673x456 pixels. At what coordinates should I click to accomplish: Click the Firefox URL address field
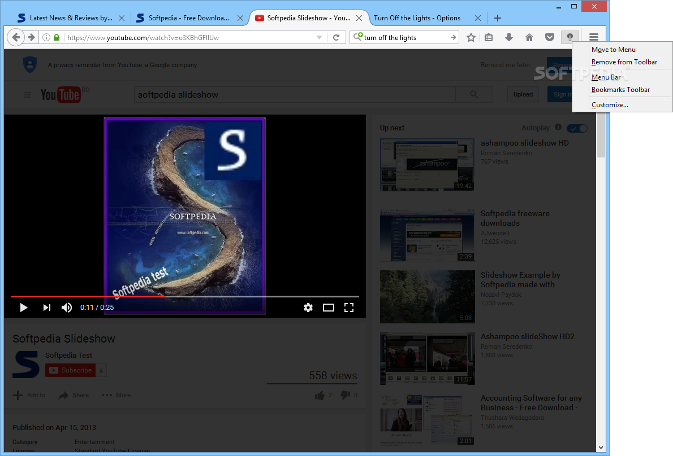[189, 38]
